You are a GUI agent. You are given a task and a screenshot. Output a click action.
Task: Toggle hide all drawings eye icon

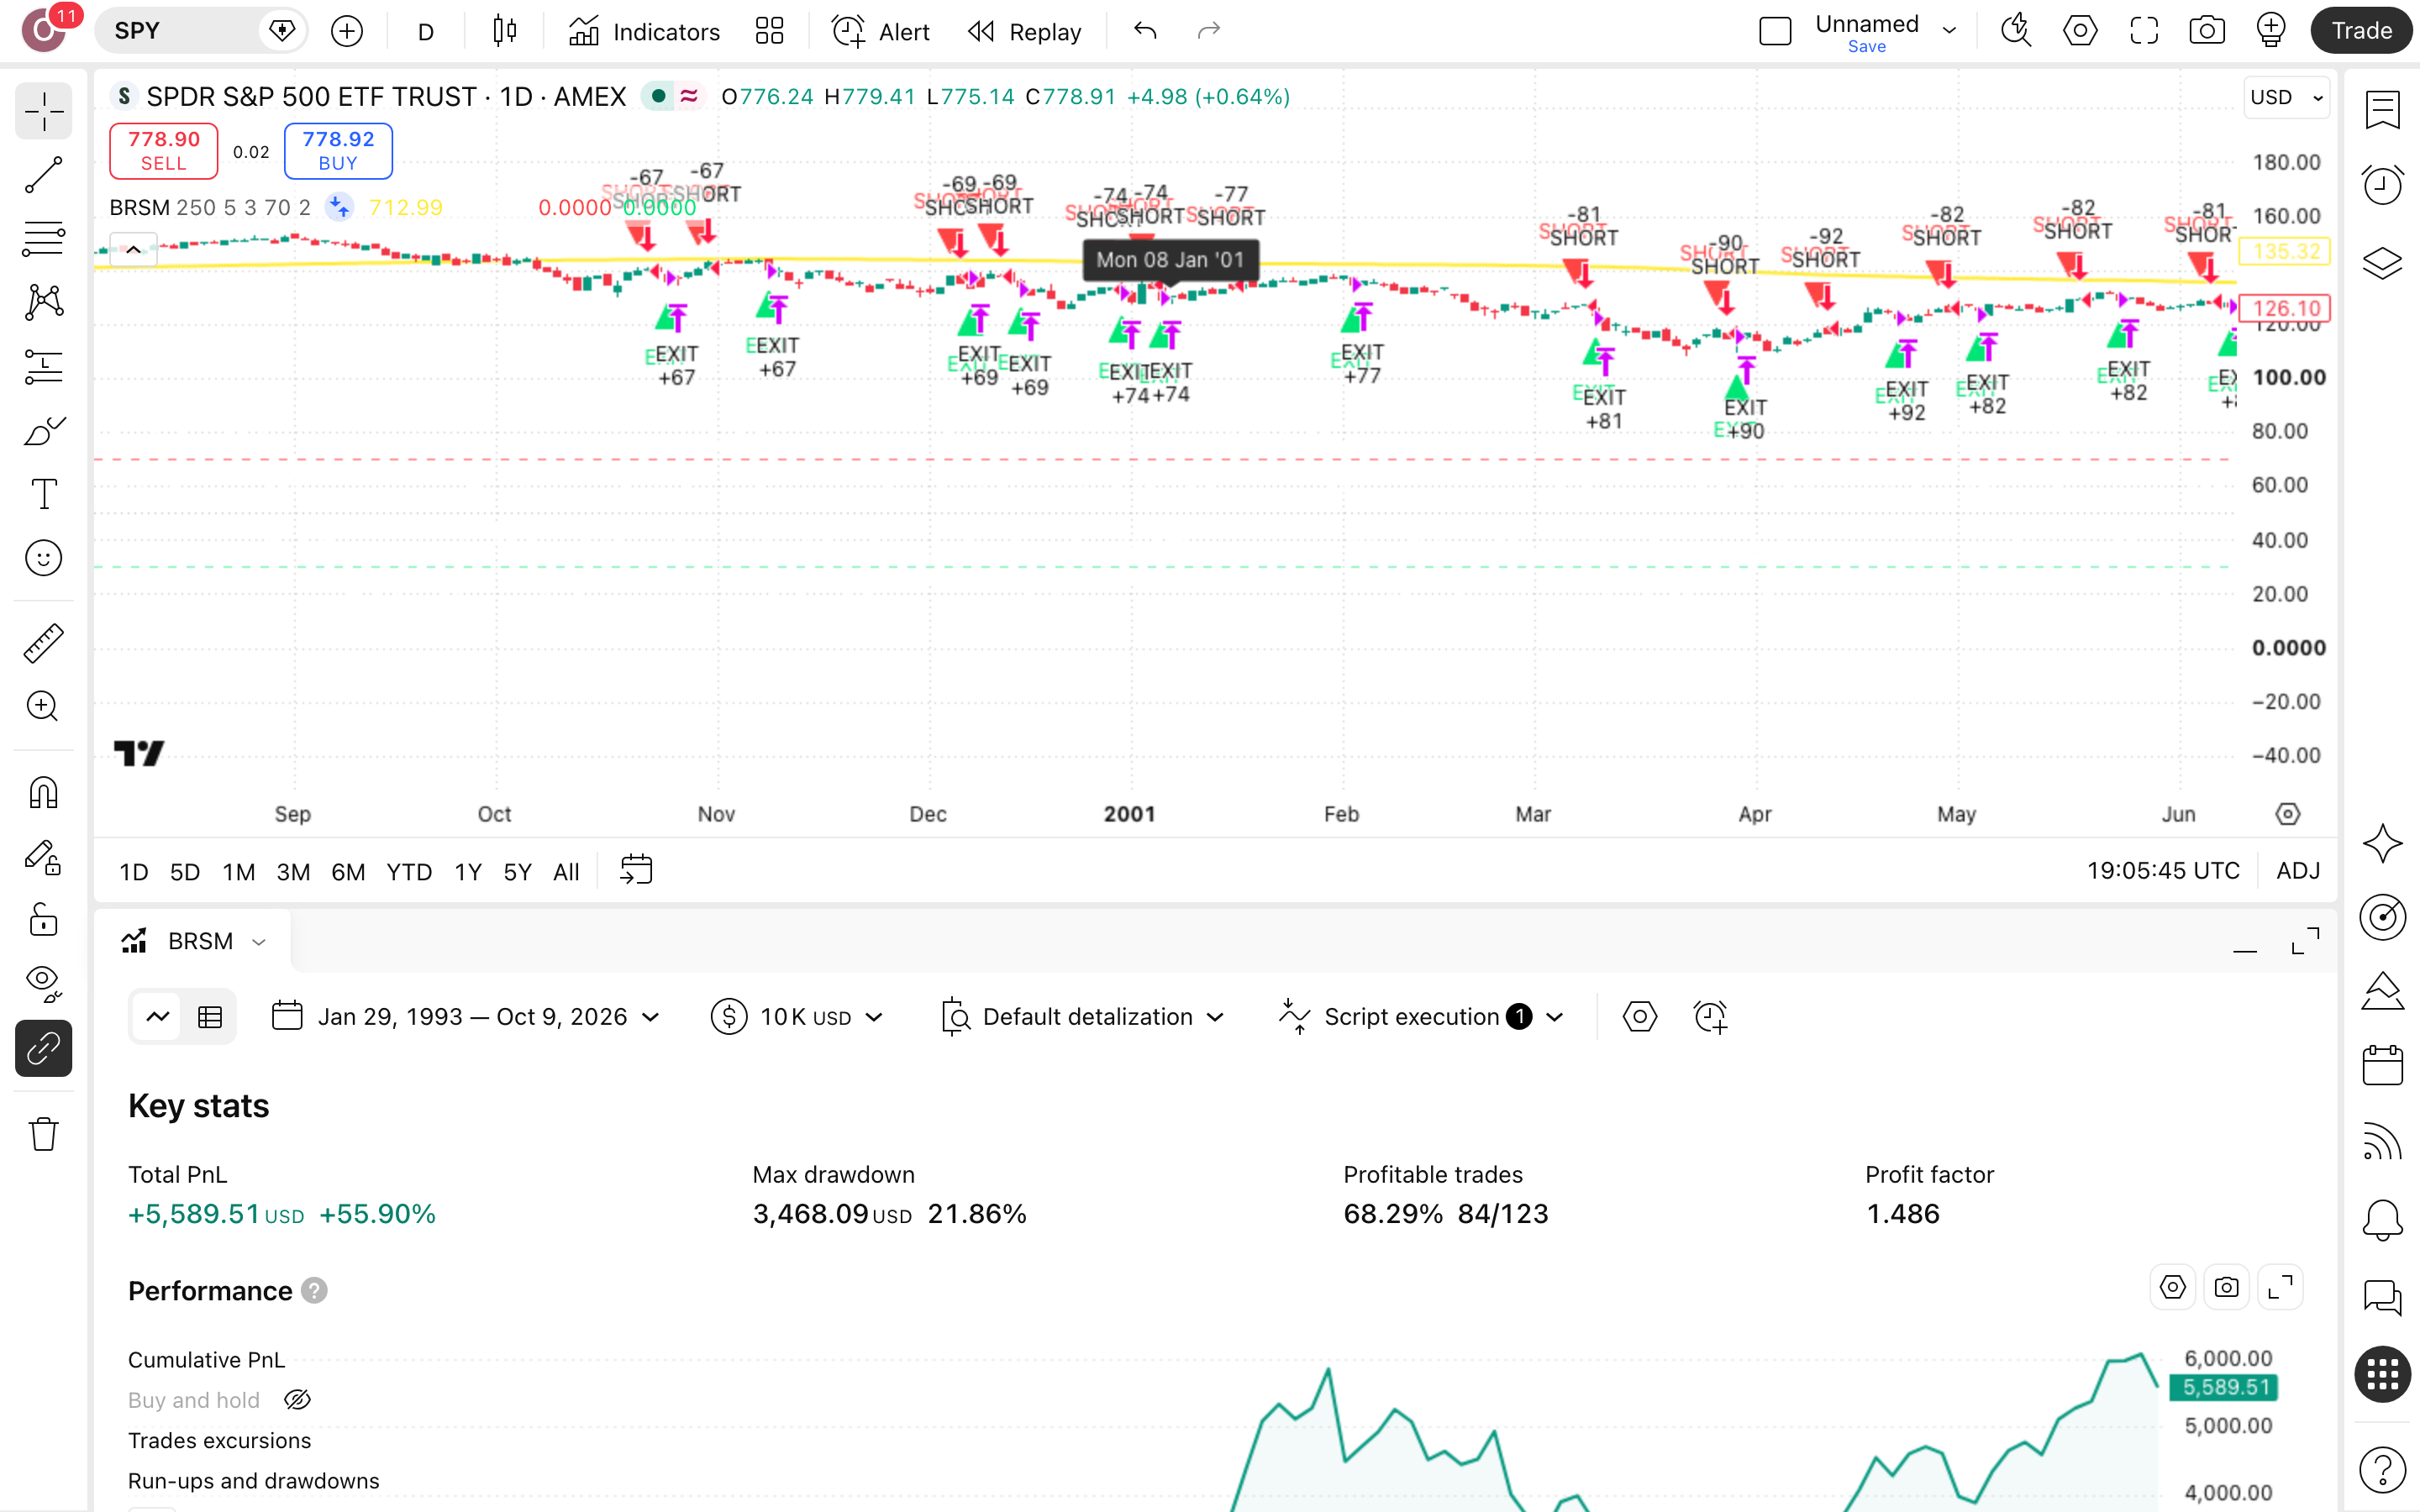43,984
